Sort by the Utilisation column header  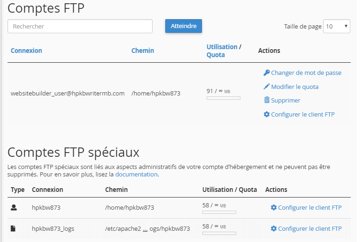[222, 47]
